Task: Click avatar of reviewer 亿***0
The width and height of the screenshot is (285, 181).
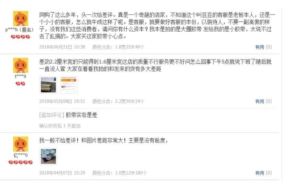Action: click(x=21, y=144)
